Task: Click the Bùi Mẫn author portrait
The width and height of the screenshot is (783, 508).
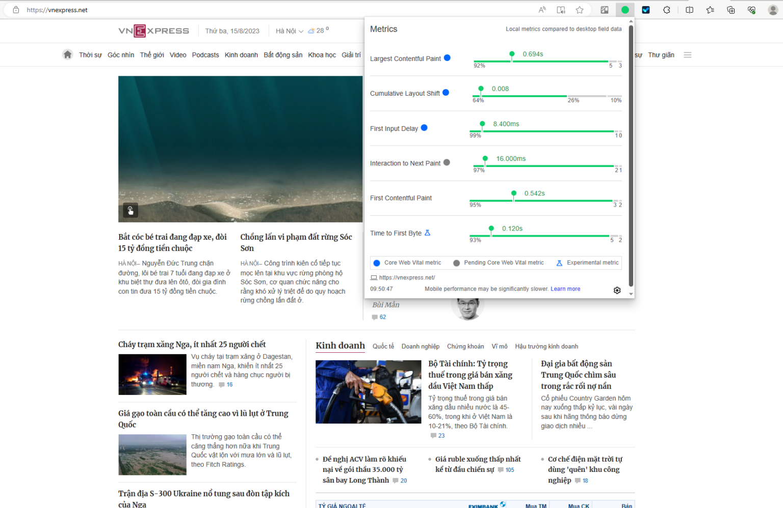Action: coord(467,309)
